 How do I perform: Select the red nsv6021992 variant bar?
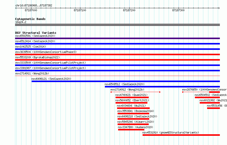point(210,103)
